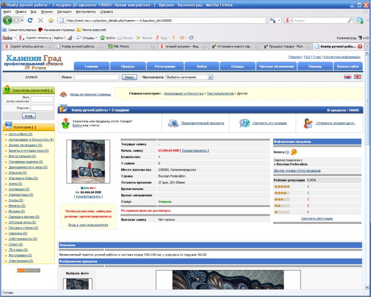The height and width of the screenshot is (297, 371).
Task: Bookmark page with the star icon
Action: (x=267, y=20)
